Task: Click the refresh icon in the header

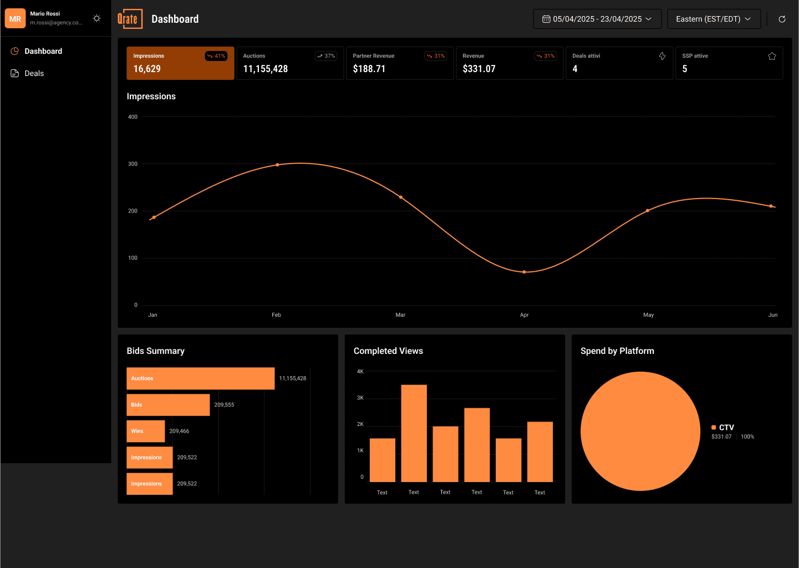Action: pos(782,19)
